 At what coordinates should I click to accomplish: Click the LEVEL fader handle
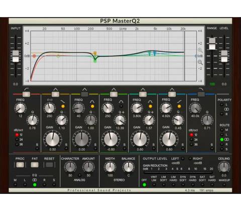coord(224,56)
